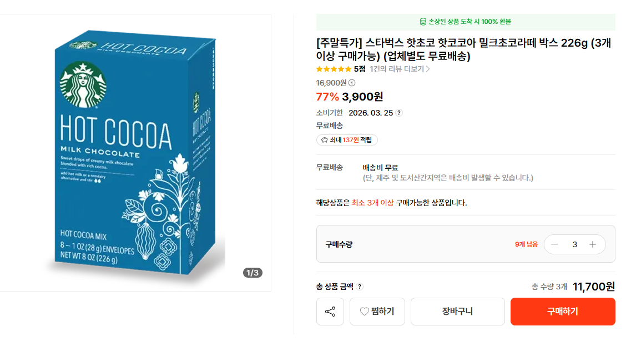This screenshot has height=341, width=631.
Task: Add the item via 장바구니 button
Action: pos(457,312)
